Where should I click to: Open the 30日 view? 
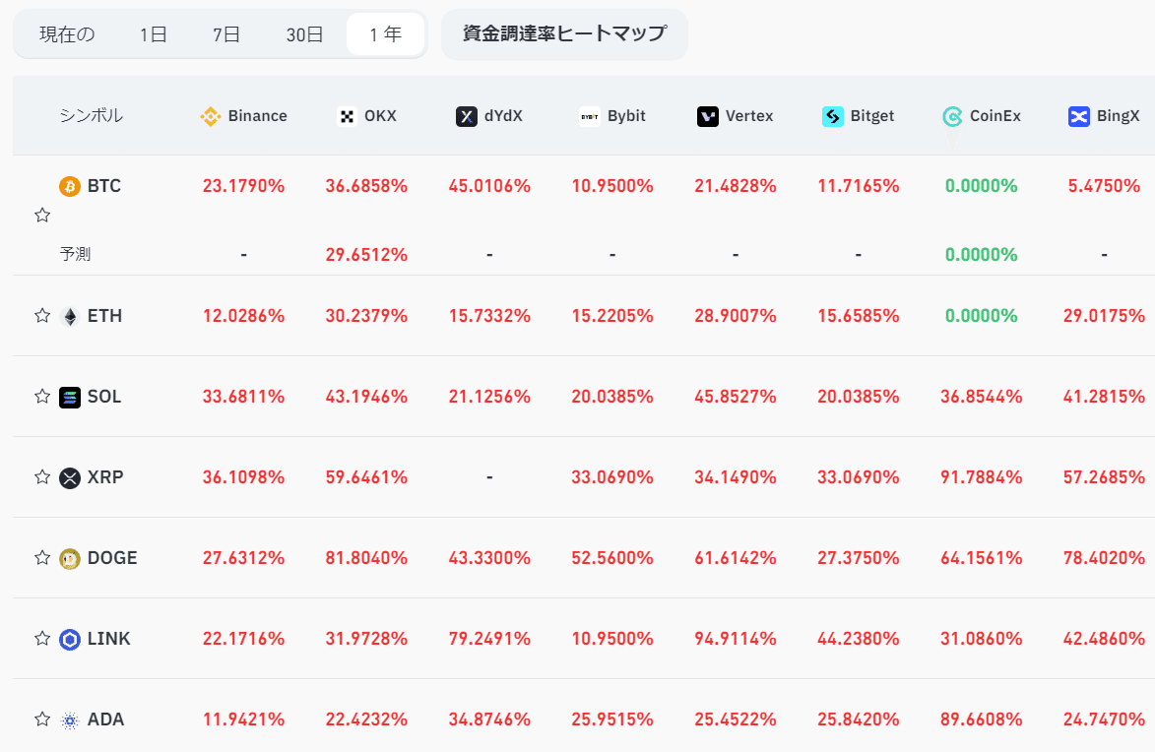tap(304, 33)
